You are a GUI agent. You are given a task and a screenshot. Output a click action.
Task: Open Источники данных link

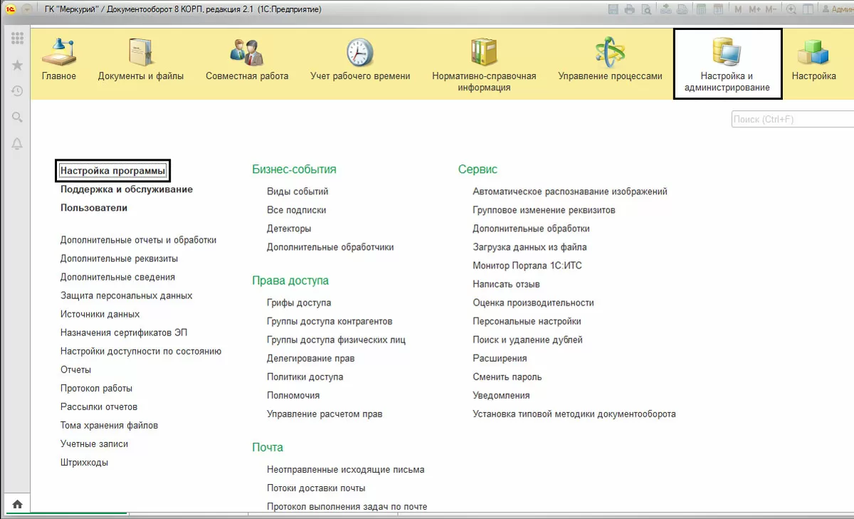point(100,314)
